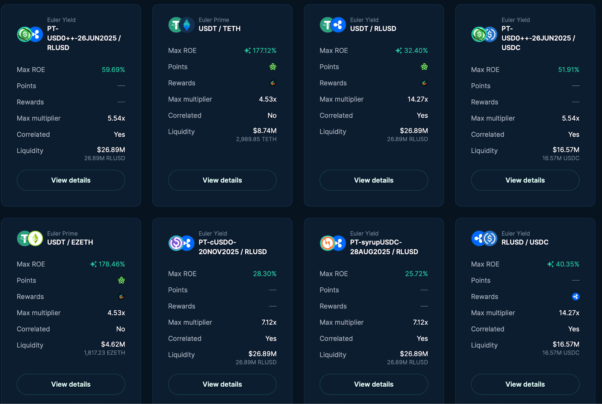This screenshot has height=404, width=602.
Task: Click the 28.30% Max ROE value
Action: tap(265, 274)
